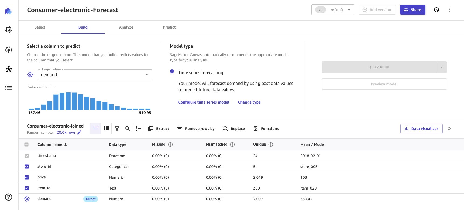The width and height of the screenshot is (464, 210).
Task: Toggle the timestamp column checkbox
Action: (x=26, y=156)
